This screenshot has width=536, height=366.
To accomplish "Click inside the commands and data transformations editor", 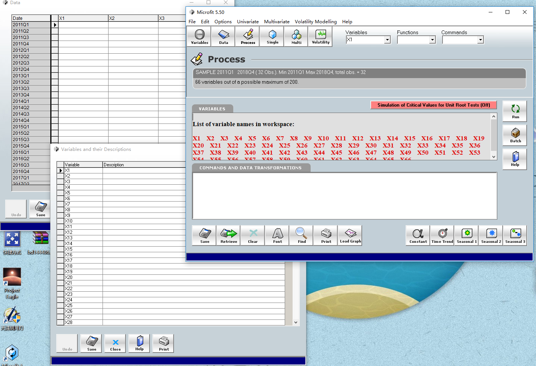I will click(344, 196).
